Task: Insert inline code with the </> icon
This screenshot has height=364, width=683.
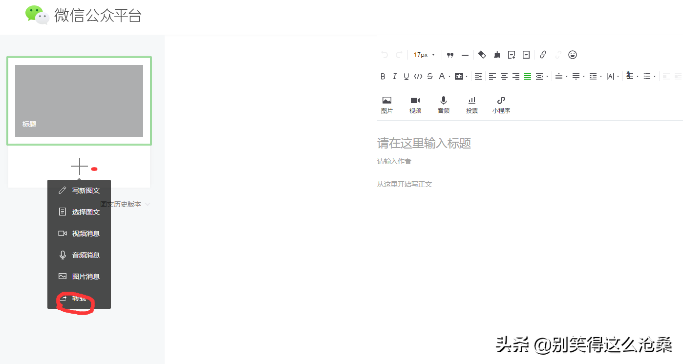Action: (x=418, y=76)
